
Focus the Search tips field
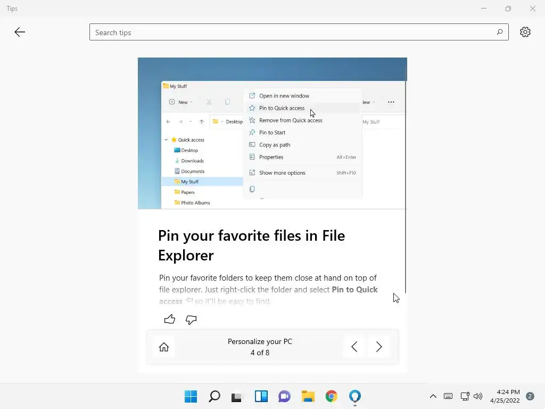[x=299, y=32]
